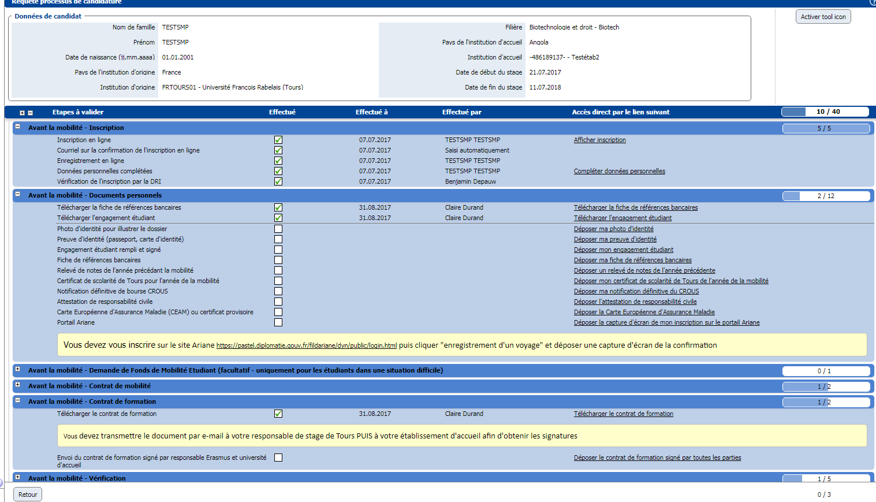Check the 'Portail Ariane' box
The width and height of the screenshot is (876, 502).
click(x=278, y=322)
